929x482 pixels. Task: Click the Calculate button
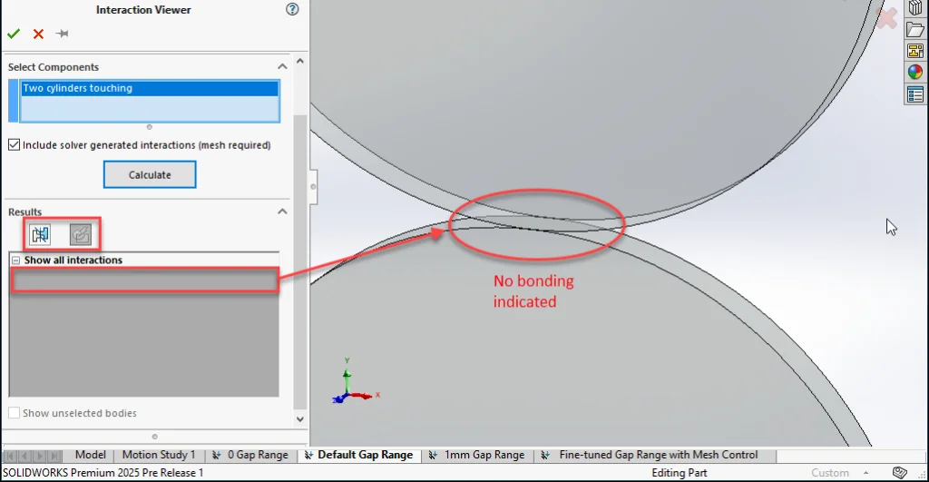(x=150, y=175)
